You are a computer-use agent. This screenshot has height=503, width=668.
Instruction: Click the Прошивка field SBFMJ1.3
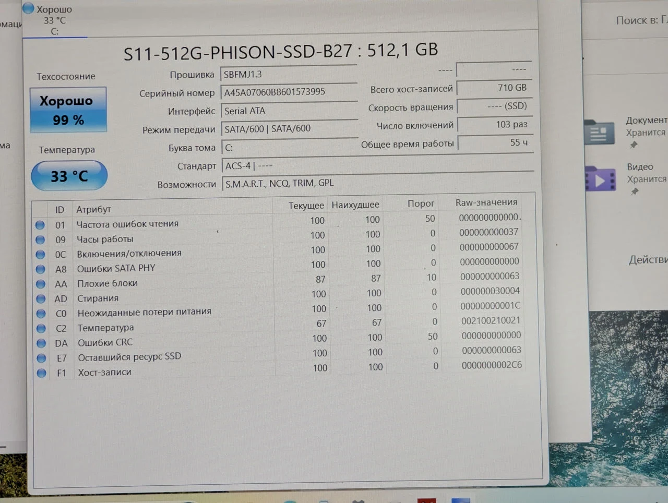[289, 75]
